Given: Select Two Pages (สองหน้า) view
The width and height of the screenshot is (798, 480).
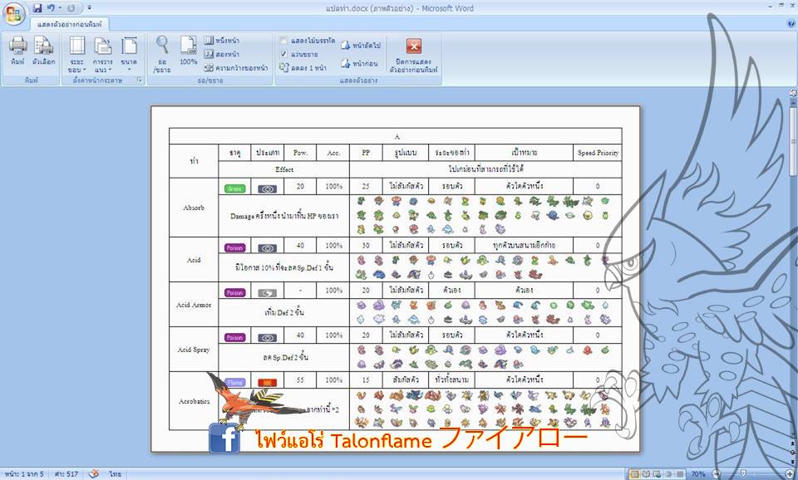Looking at the screenshot, I should tap(221, 54).
